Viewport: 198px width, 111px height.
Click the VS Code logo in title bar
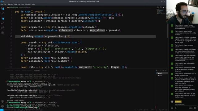[2, 1]
